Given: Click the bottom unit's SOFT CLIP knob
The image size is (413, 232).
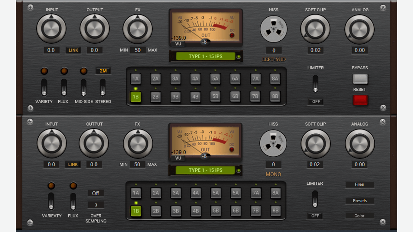Looking at the screenshot, I should [x=316, y=143].
